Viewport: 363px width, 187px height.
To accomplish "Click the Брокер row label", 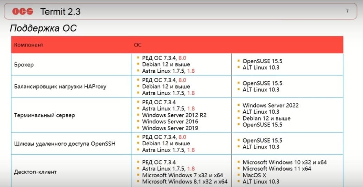I will point(24,65).
